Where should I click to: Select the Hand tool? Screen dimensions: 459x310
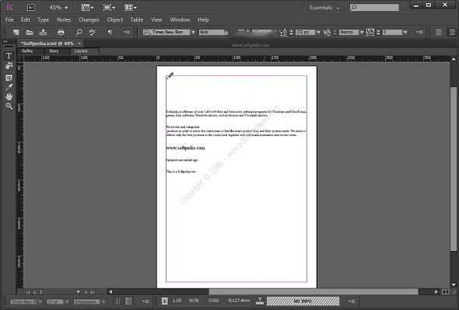click(9, 96)
